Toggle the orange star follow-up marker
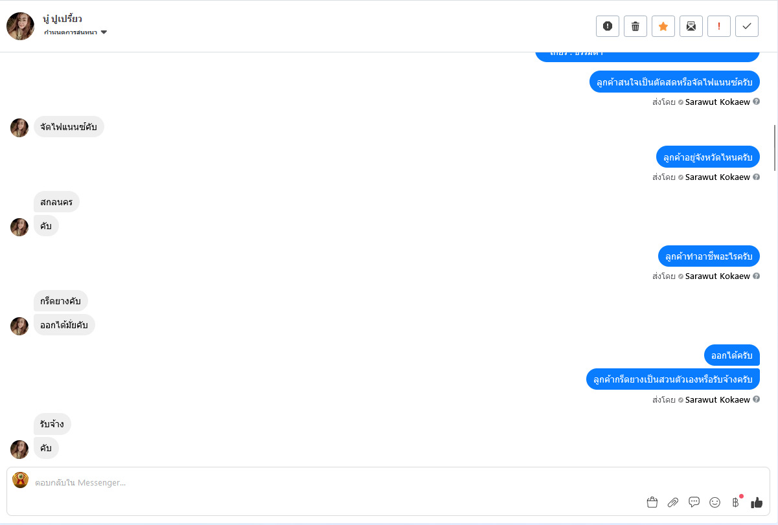Viewport: 778px width, 525px height. [x=663, y=26]
